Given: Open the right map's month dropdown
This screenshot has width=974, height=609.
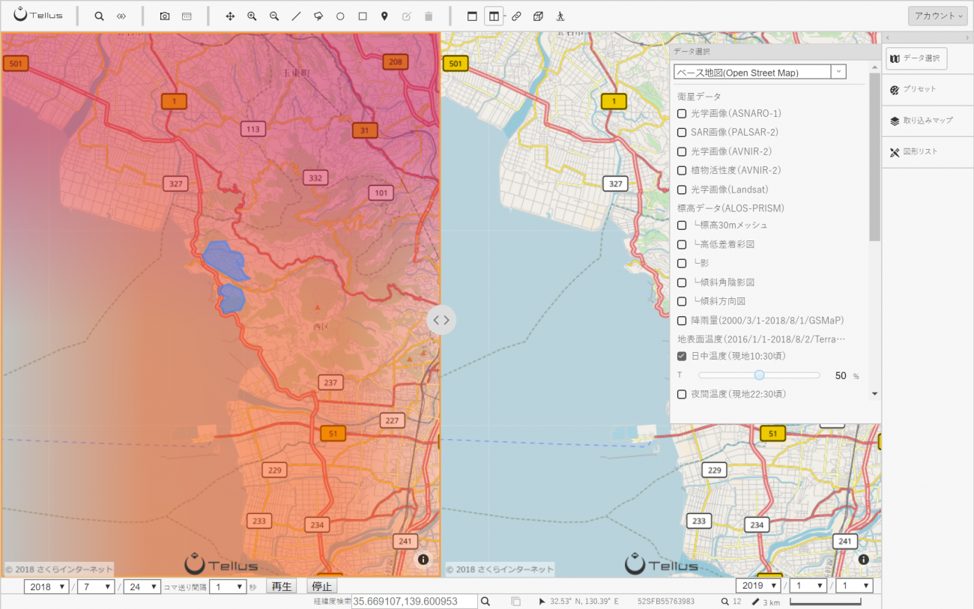Looking at the screenshot, I should (808, 587).
